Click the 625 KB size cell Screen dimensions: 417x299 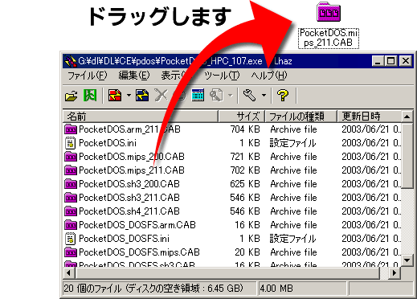(x=245, y=184)
